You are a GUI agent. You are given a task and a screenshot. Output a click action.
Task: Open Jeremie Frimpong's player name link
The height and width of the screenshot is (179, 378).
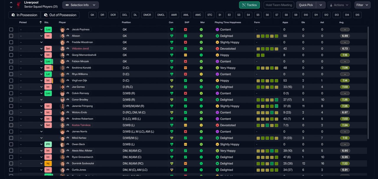(x=82, y=106)
